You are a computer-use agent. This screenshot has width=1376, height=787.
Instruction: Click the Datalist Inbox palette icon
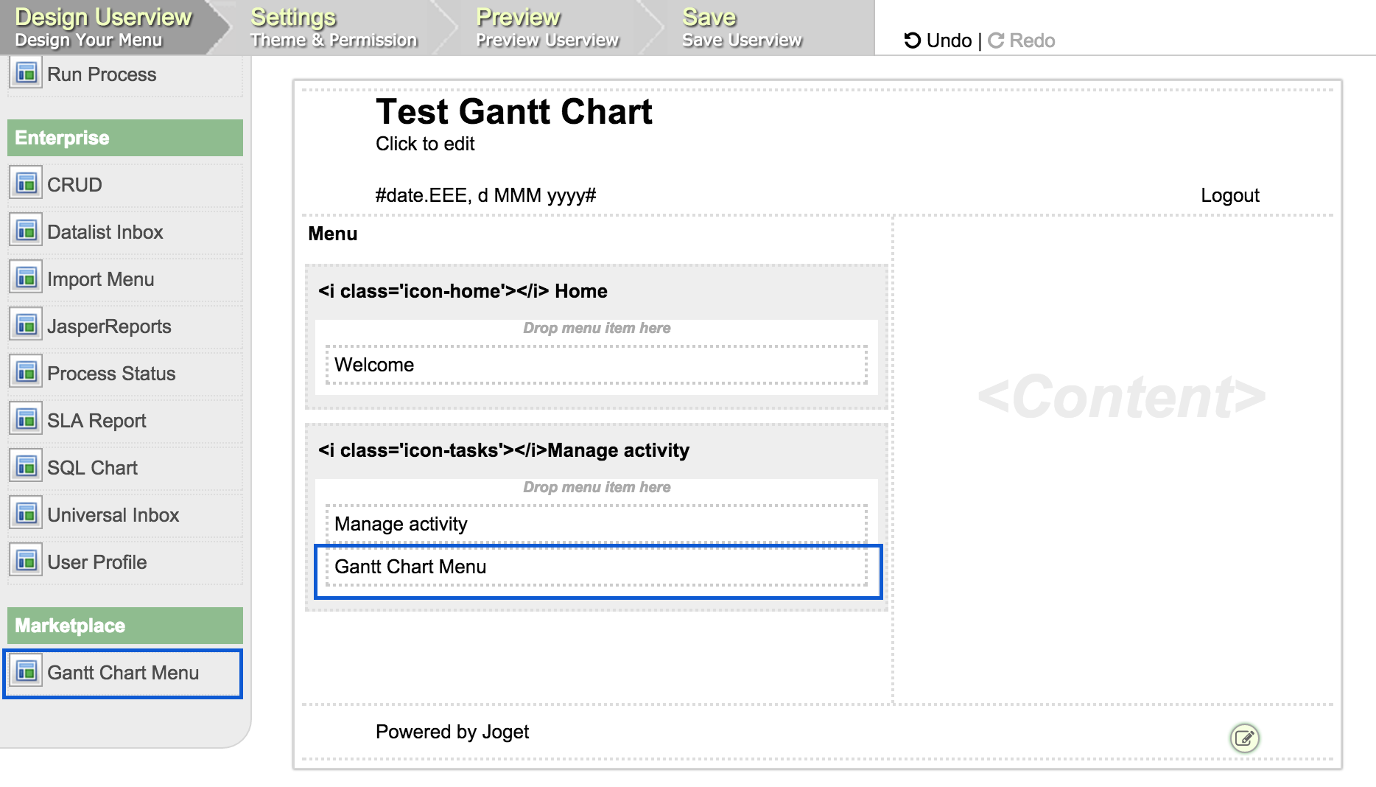[x=27, y=231]
